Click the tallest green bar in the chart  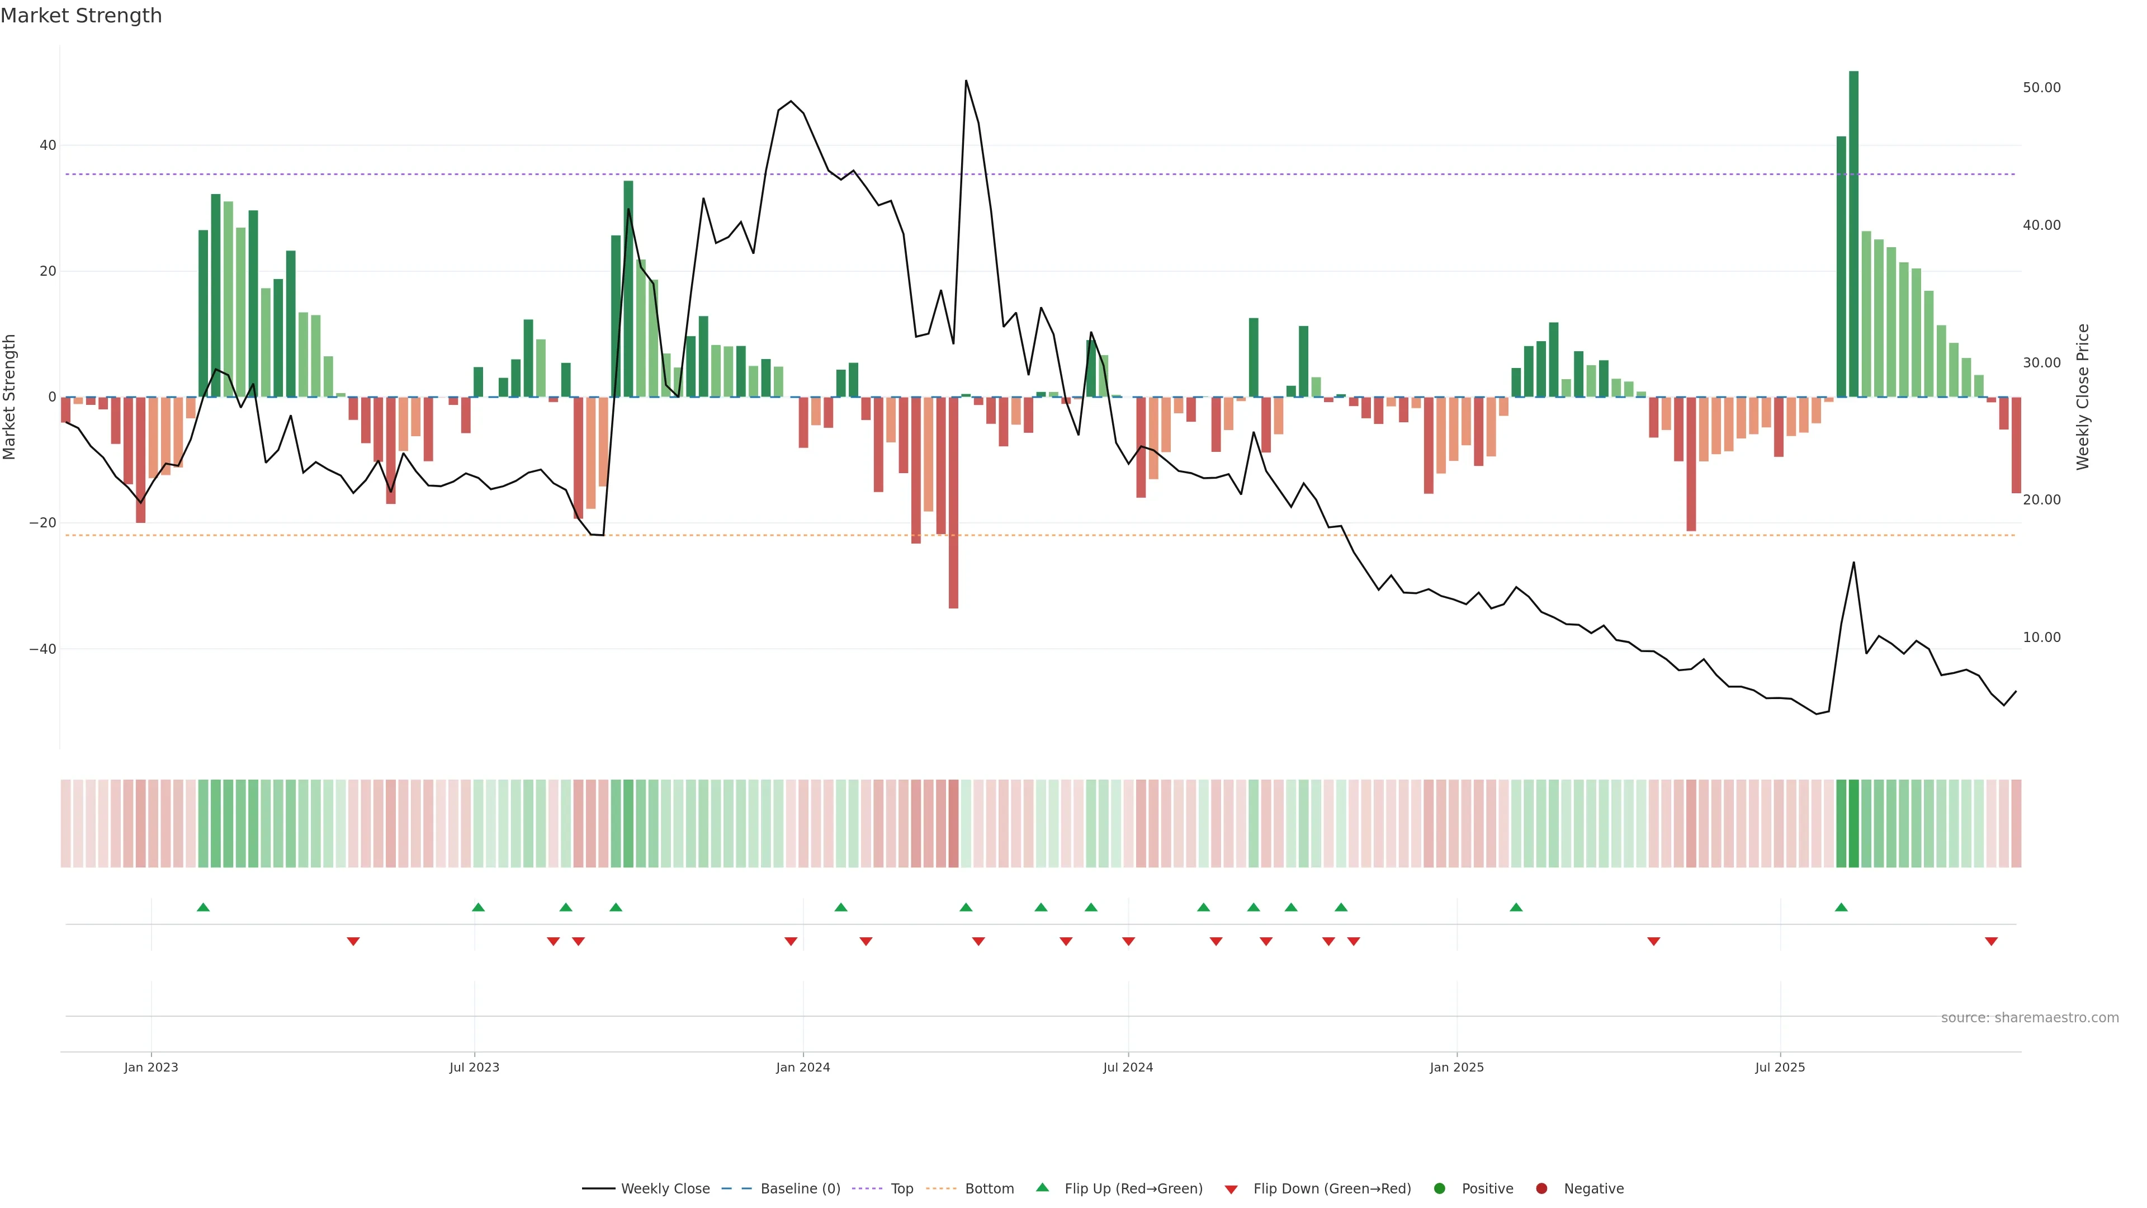(x=1853, y=233)
